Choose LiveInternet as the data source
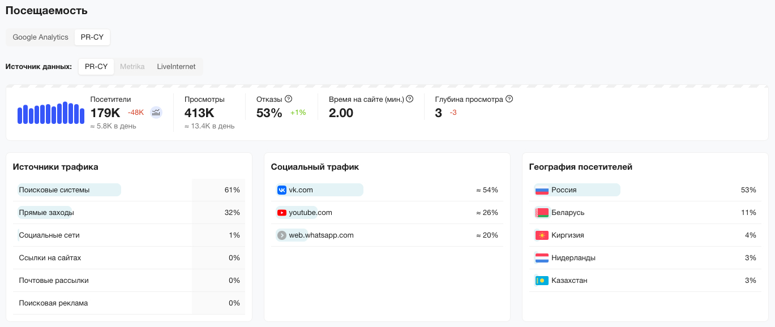Viewport: 775px width, 327px height. tap(176, 67)
